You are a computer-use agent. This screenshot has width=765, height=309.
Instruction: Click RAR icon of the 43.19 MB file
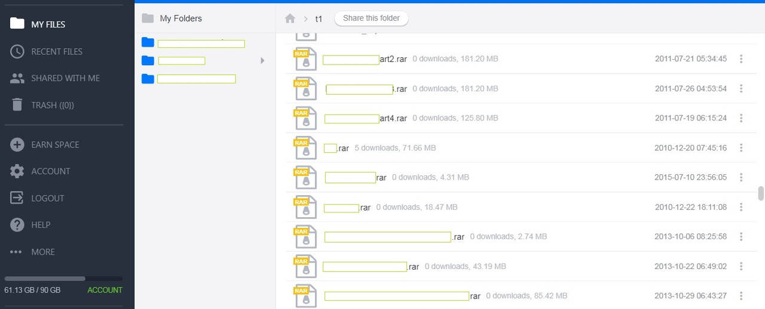point(305,266)
